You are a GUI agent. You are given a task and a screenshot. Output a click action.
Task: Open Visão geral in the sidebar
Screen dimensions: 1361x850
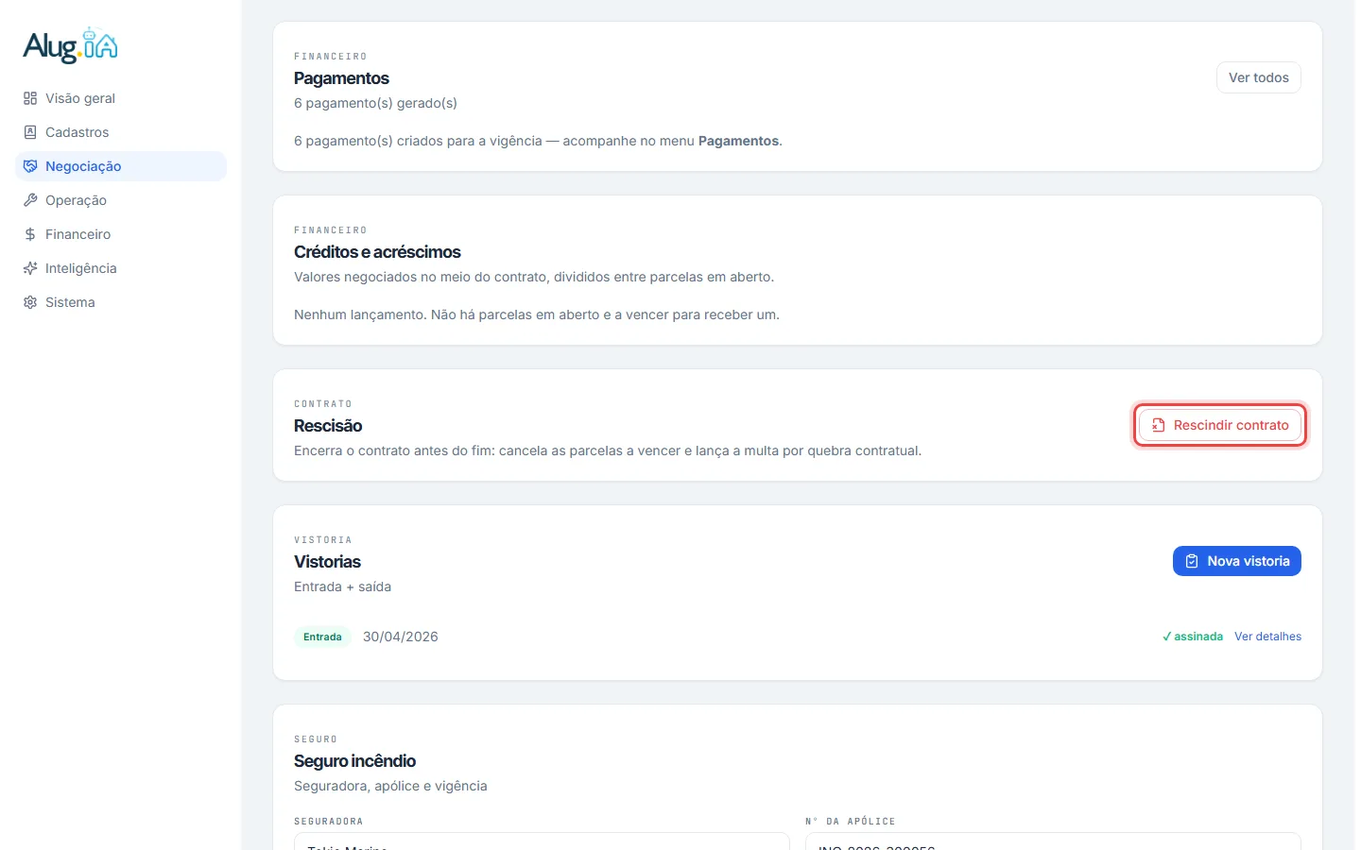(x=121, y=98)
